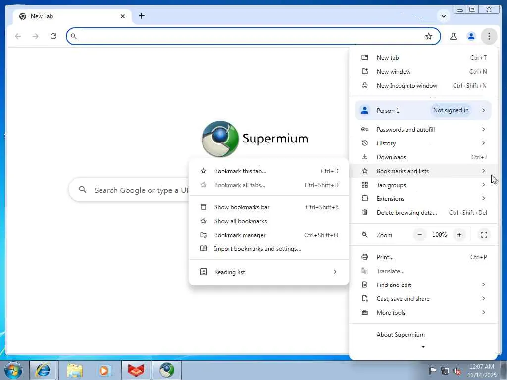This screenshot has width=507, height=380.
Task: Choose Import bookmarks and settings
Action: (x=269, y=249)
